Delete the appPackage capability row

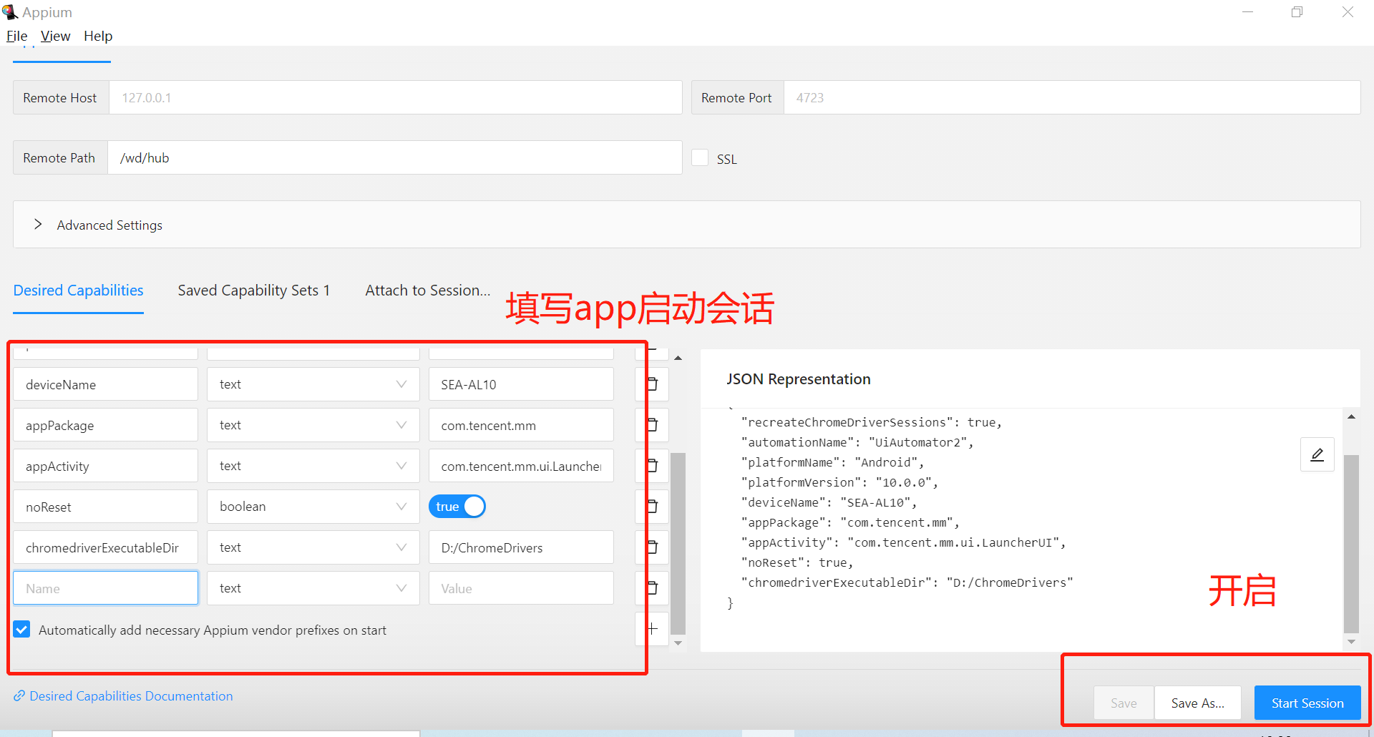click(652, 425)
